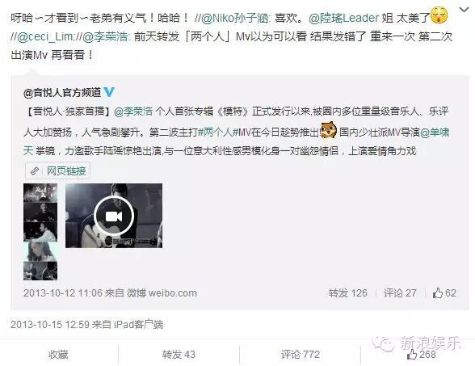The height and width of the screenshot is (366, 475).
Task: Click 转发 43 to repost
Action: click(179, 354)
